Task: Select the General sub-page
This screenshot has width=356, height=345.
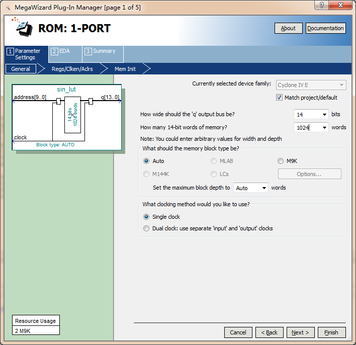Action: coord(21,69)
